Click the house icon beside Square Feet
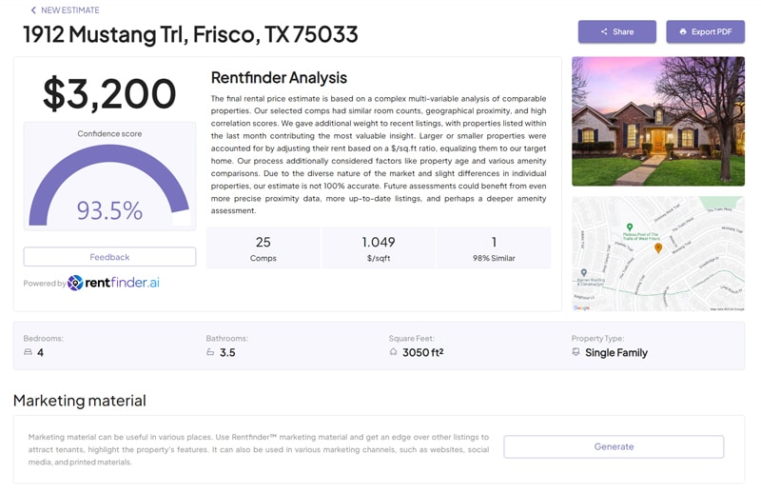Image resolution: width=761 pixels, height=493 pixels. click(x=393, y=352)
